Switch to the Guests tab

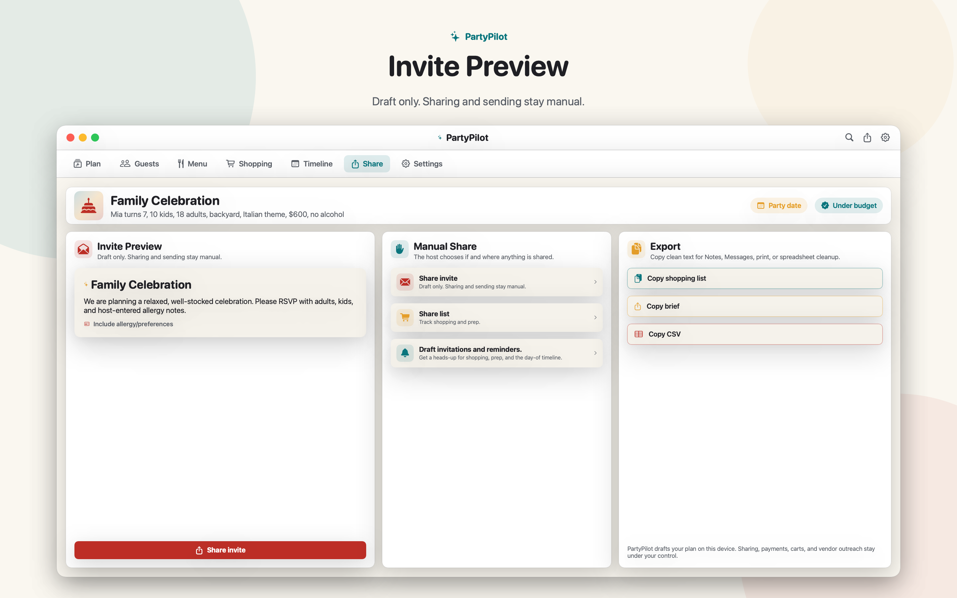pos(139,164)
